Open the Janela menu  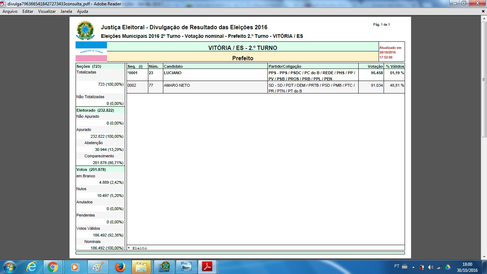point(66,11)
